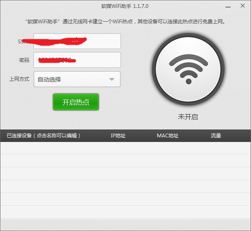Click the 开启热点 green button
Image resolution: width=251 pixels, height=231 pixels.
[x=76, y=102]
